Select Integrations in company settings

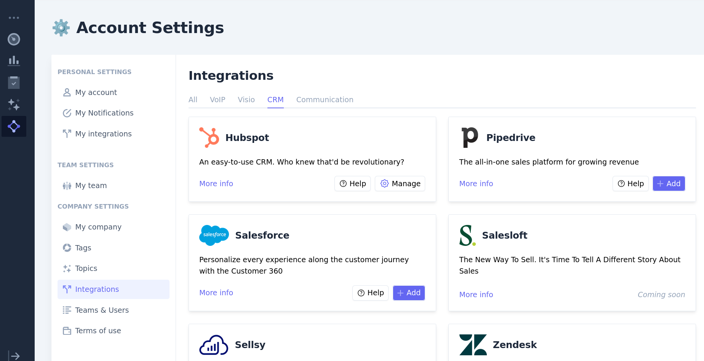(114, 289)
